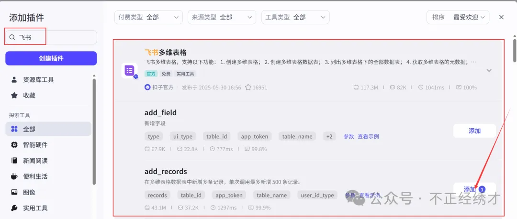Screen dimensions: 517x219
Task: Click the sidebar category list scrollbar
Action: coord(94,131)
